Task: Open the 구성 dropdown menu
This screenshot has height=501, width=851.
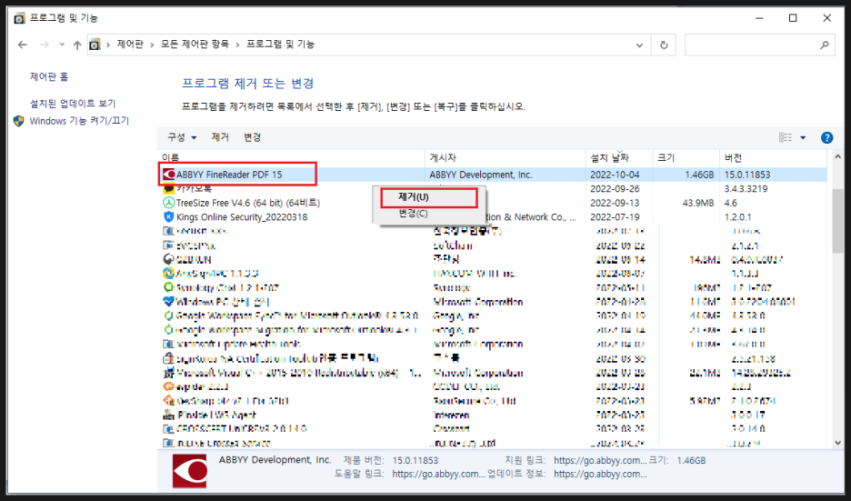Action: [182, 137]
